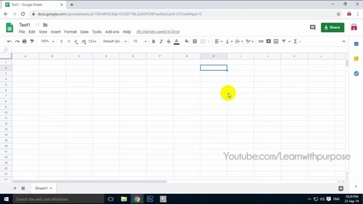Screen dimensions: 363x204
Task: Star the Test1 document
Action: pyautogui.click(x=38, y=25)
